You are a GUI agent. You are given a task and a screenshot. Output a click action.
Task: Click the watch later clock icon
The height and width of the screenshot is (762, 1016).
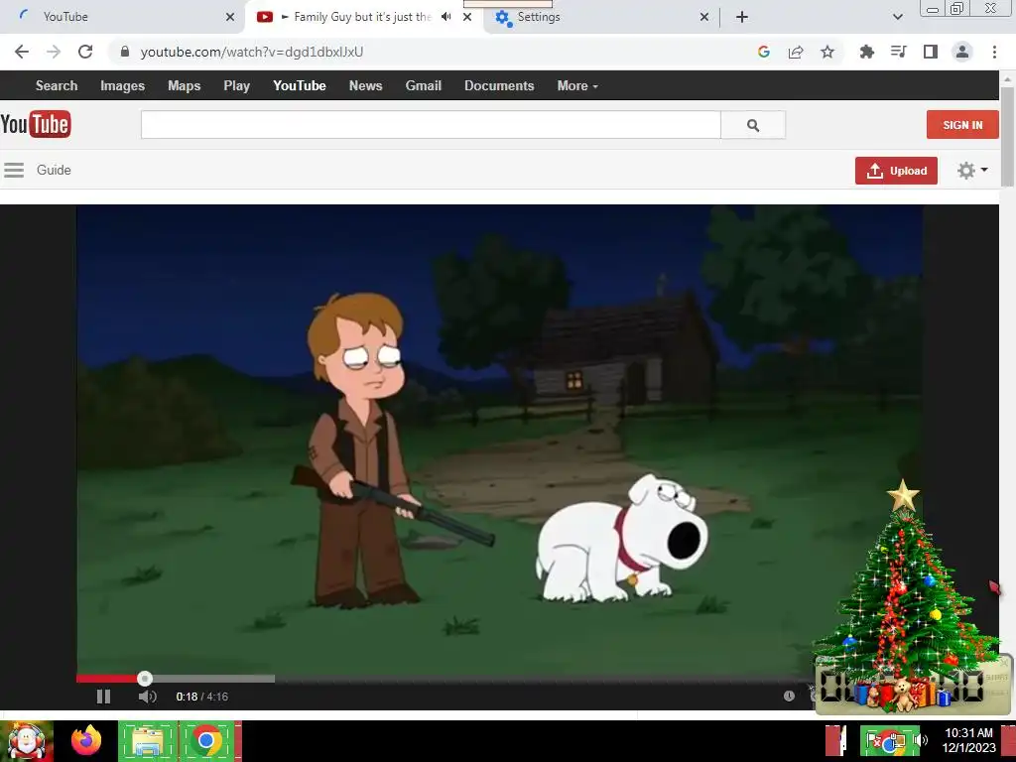click(789, 696)
